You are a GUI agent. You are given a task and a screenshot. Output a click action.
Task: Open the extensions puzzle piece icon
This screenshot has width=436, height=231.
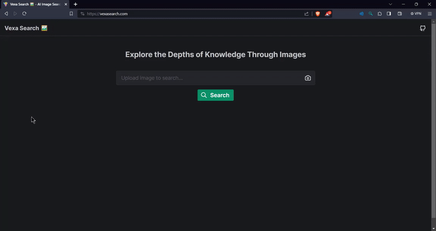[x=379, y=14]
